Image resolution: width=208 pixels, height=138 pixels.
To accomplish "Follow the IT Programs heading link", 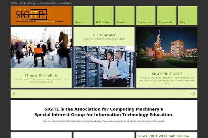I will click(x=104, y=35).
